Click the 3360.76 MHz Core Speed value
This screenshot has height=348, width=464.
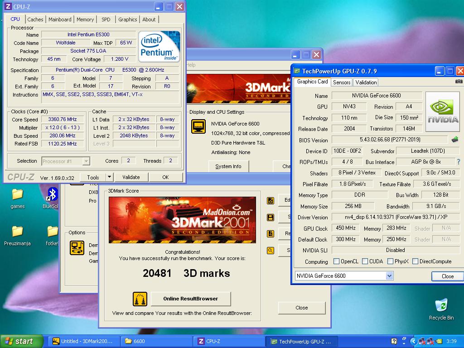(63, 119)
